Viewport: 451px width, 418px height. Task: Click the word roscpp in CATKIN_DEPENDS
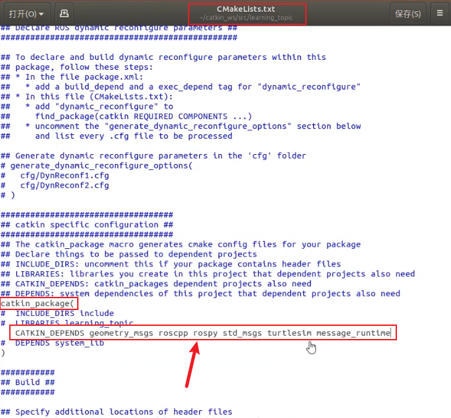[x=173, y=333]
